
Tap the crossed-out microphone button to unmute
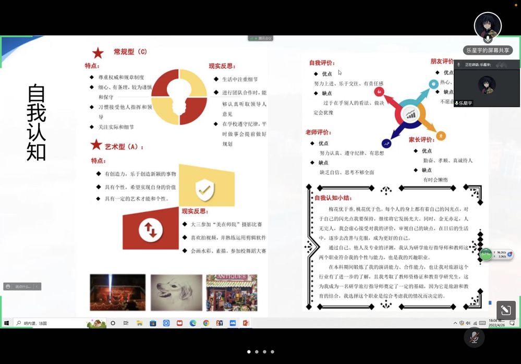click(x=474, y=338)
